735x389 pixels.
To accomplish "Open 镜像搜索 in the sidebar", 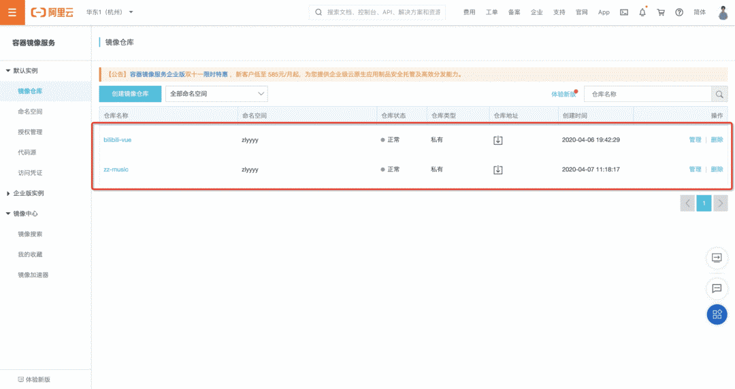I will click(30, 234).
